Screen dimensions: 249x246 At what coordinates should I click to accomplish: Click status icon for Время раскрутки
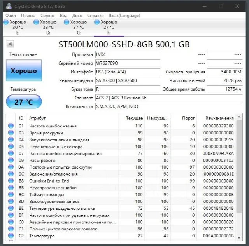click(x=11, y=133)
